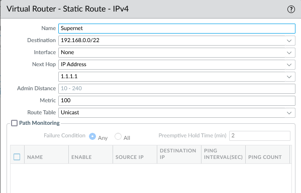Tick the select-all checkbox in table header
Viewport: 301px width, 193px height.
(17, 157)
